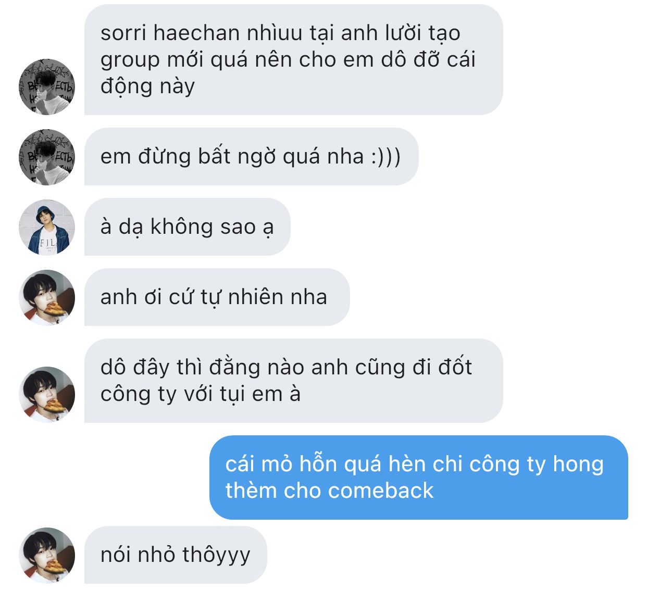Tap the masked avatar next to 'em đừng bất ngờ'

[47, 157]
